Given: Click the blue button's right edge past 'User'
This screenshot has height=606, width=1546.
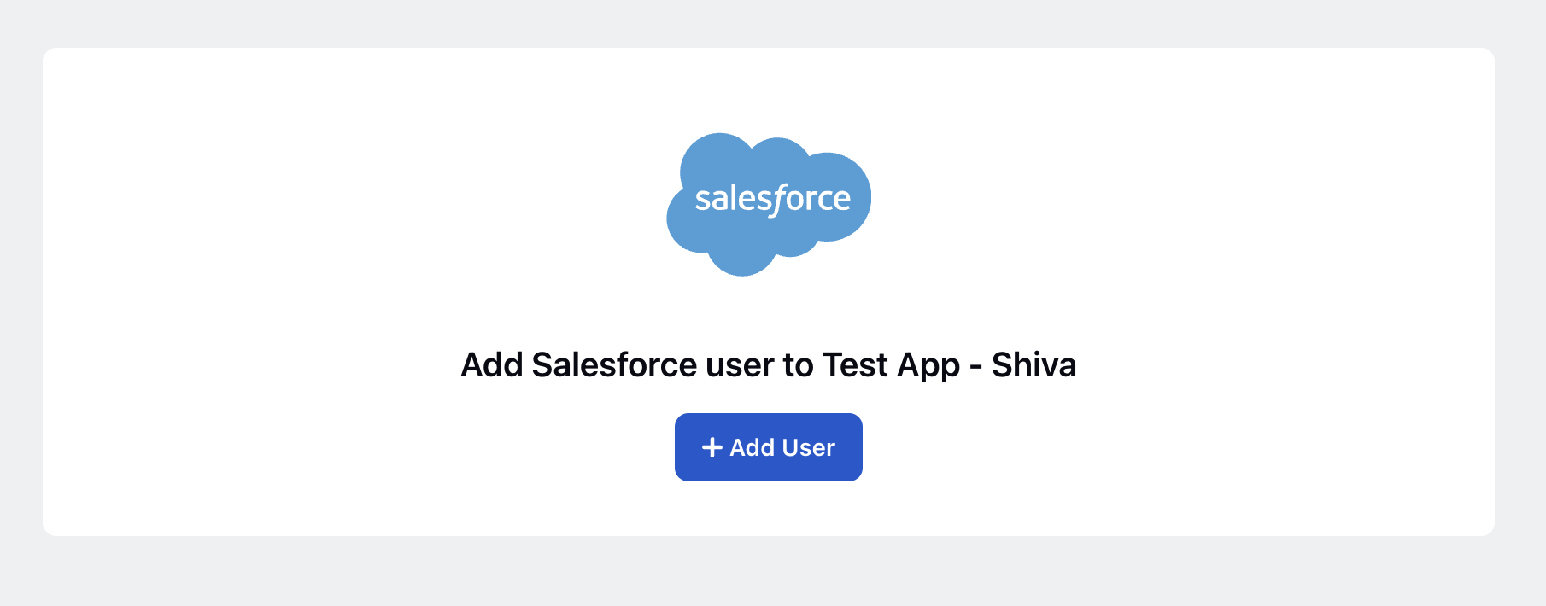Looking at the screenshot, I should coord(851,447).
